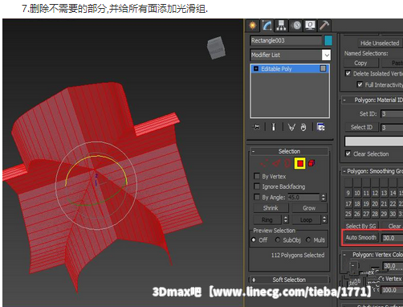This screenshot has width=403, height=307.
Task: Open the Display panel tab
Action: pyautogui.click(x=310, y=26)
